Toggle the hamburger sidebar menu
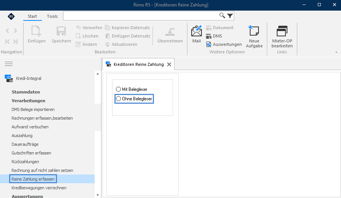341x198 pixels. tap(9, 64)
